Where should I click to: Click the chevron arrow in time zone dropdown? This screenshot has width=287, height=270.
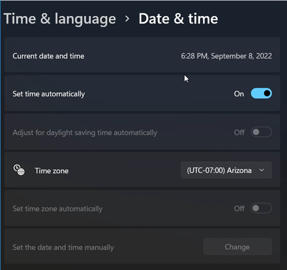[x=262, y=170]
